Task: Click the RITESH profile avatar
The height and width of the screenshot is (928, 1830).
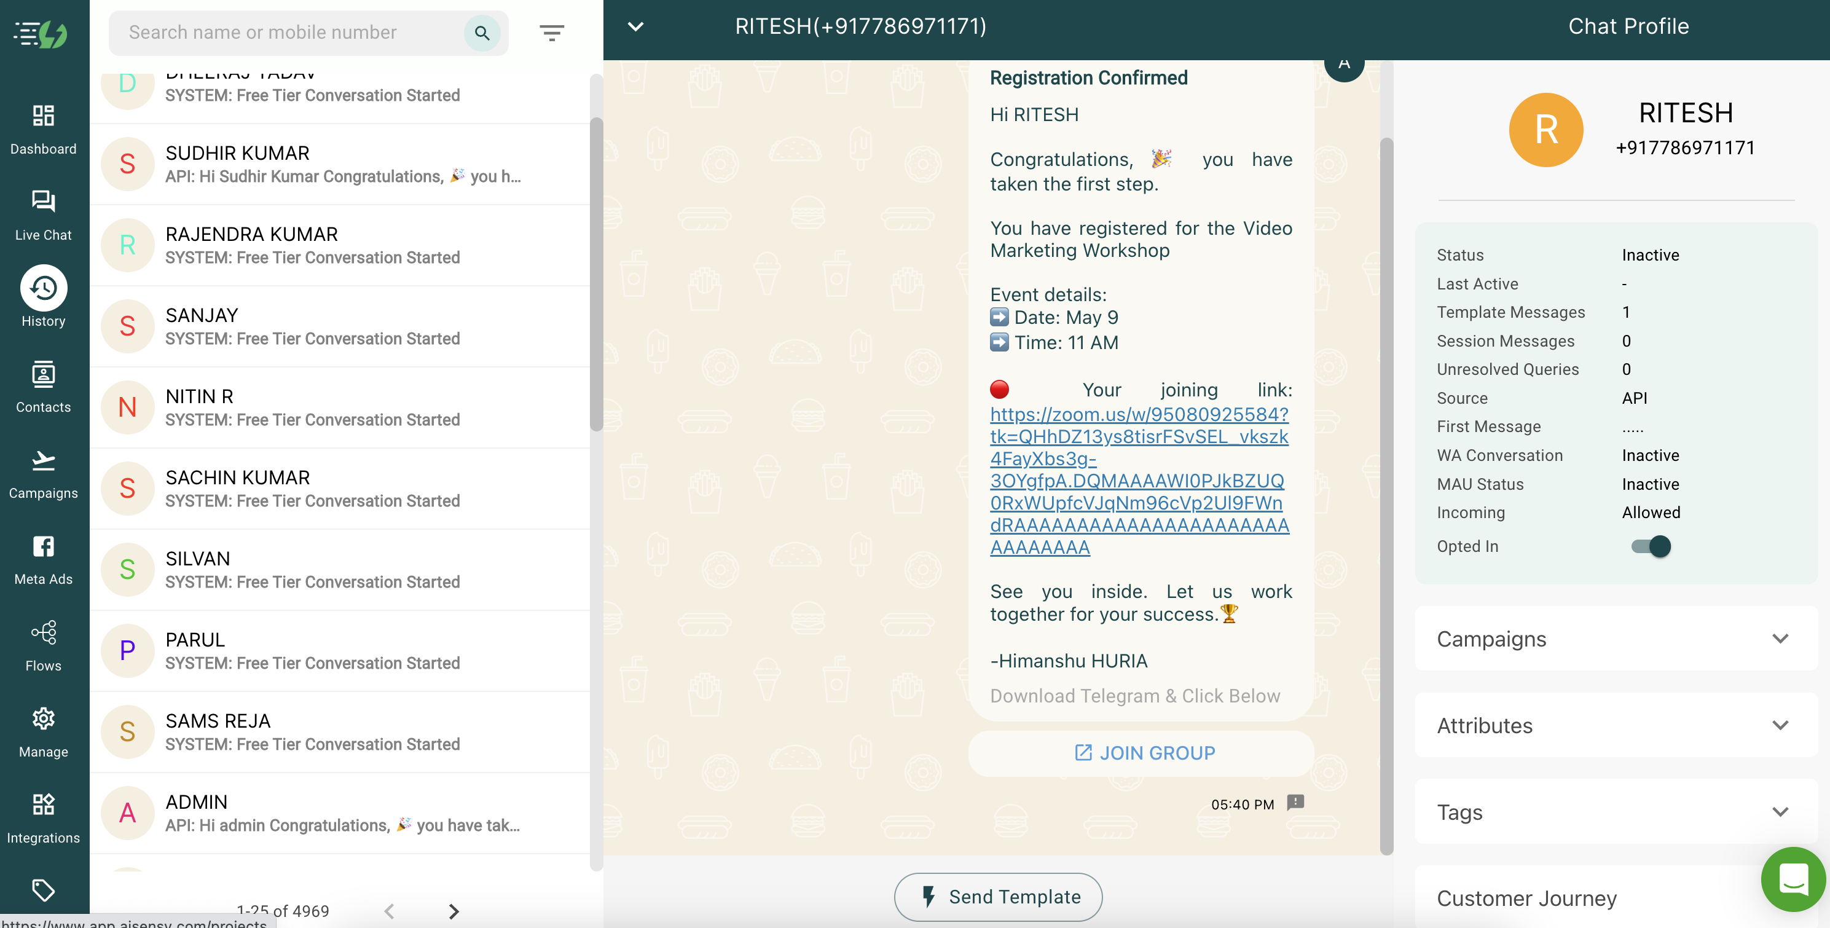Action: pos(1545,130)
